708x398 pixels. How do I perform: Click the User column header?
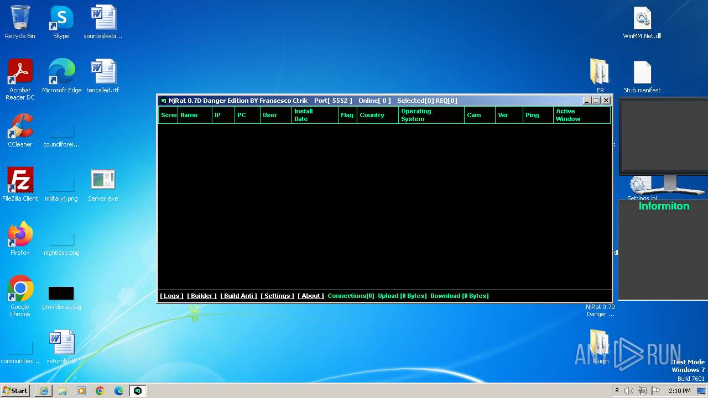(276, 115)
